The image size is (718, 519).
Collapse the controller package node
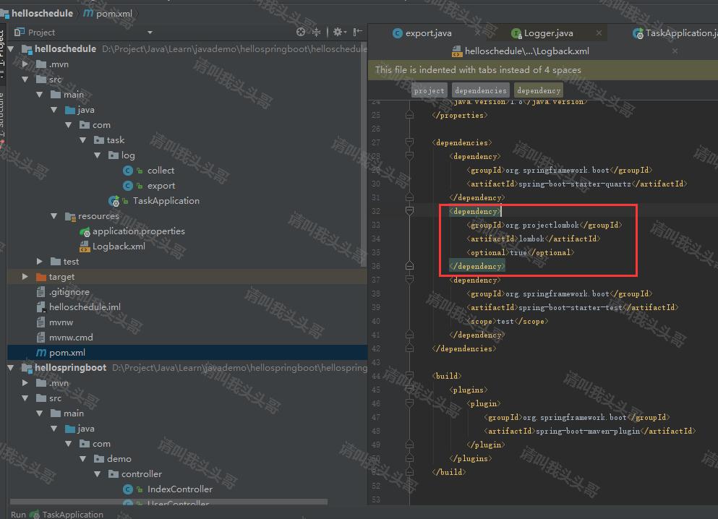(x=98, y=473)
